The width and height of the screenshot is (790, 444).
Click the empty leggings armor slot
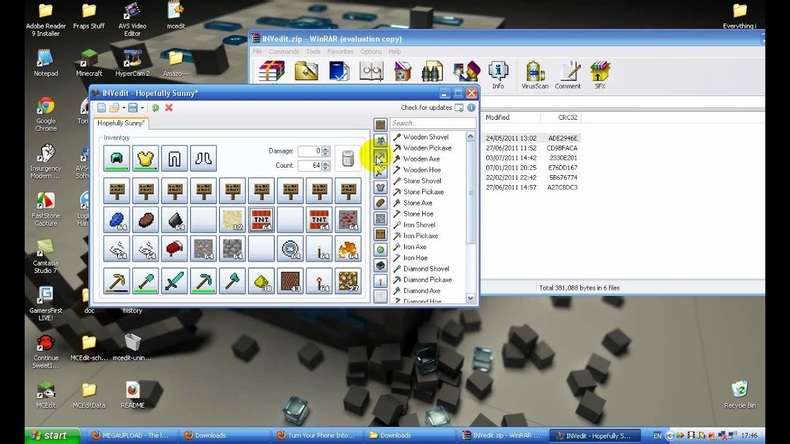pos(175,158)
